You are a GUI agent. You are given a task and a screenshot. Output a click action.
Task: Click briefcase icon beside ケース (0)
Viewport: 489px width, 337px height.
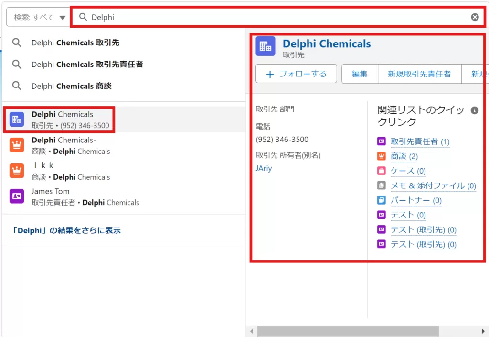click(x=382, y=171)
